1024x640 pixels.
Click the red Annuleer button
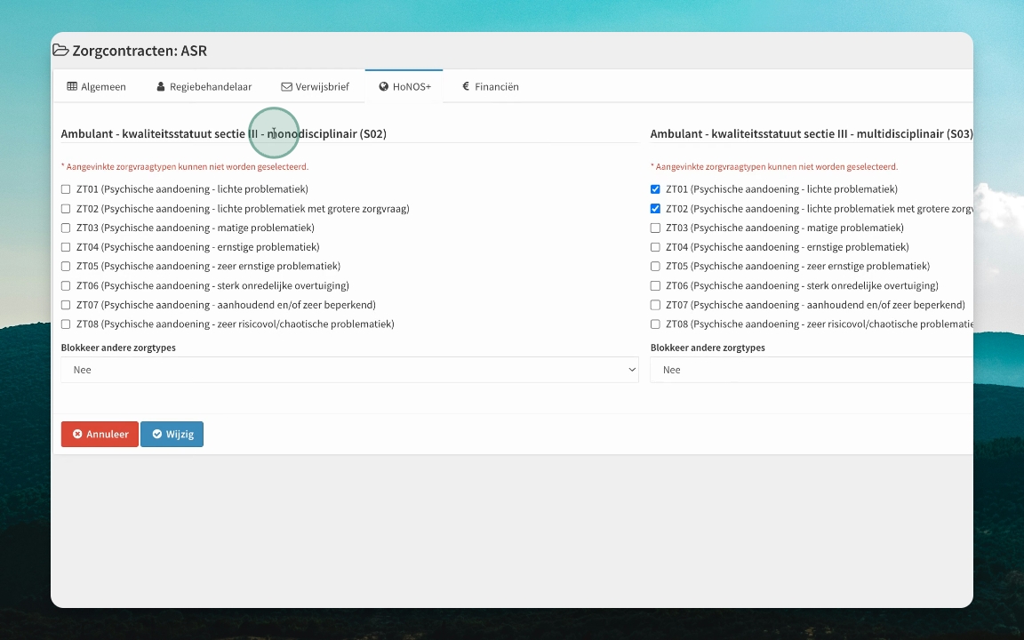100,435
